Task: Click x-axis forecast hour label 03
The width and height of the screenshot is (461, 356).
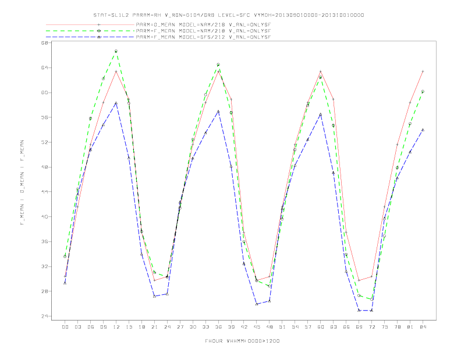Action: coord(77,327)
